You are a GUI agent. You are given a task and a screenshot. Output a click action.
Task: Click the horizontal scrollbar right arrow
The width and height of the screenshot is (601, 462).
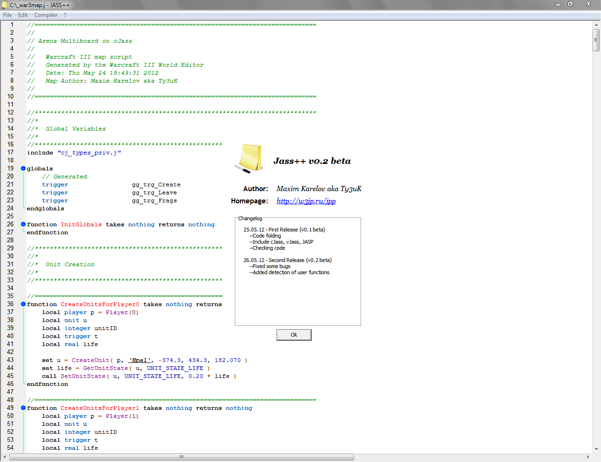588,457
